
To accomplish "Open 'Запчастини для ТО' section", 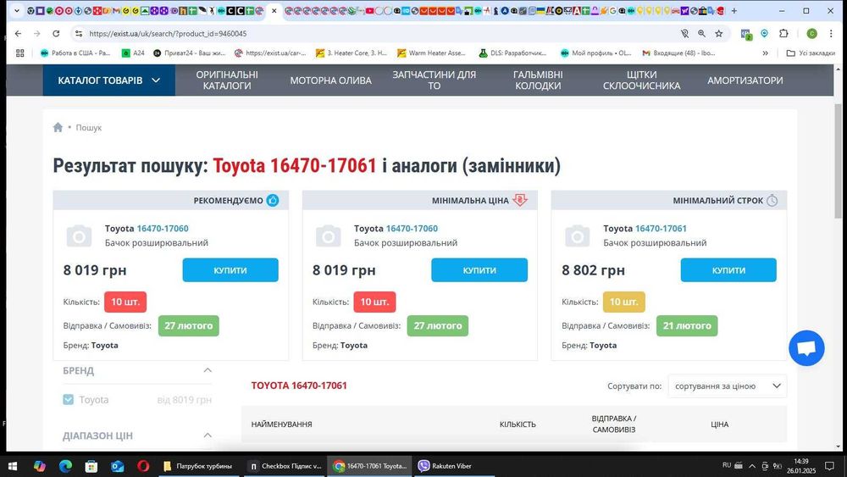I will click(x=435, y=80).
